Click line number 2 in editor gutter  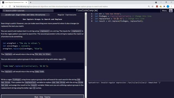pos(92,16)
